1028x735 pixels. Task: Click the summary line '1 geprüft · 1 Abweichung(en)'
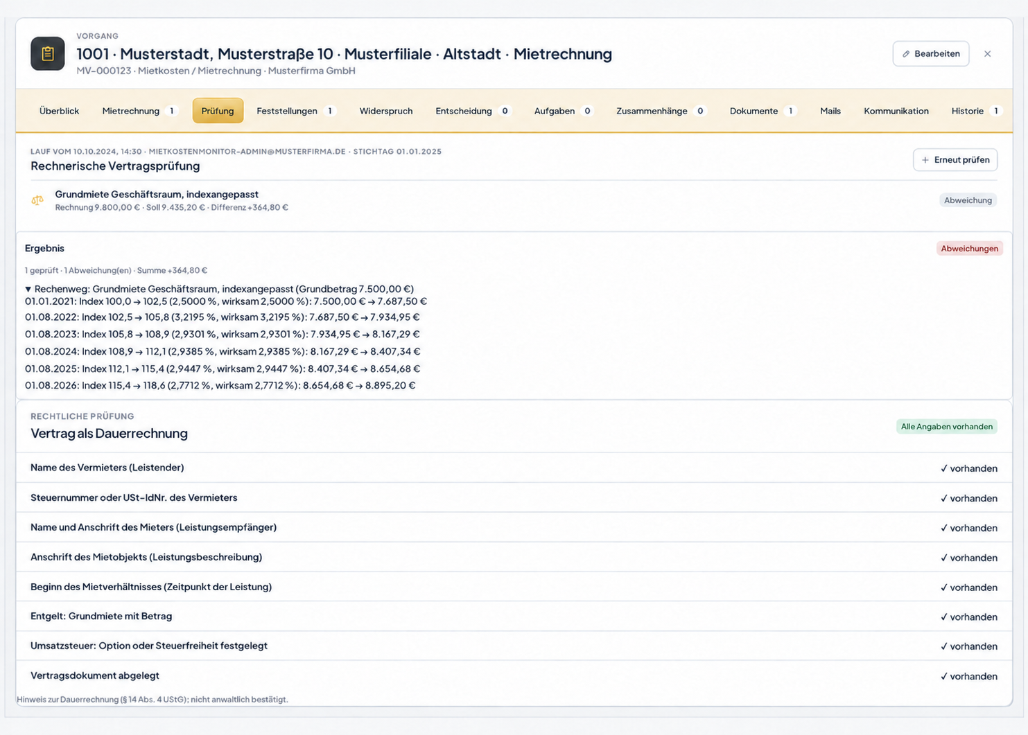[x=116, y=271]
